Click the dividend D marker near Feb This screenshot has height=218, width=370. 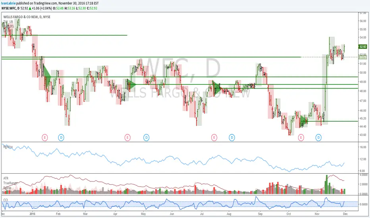pyautogui.click(x=61, y=138)
